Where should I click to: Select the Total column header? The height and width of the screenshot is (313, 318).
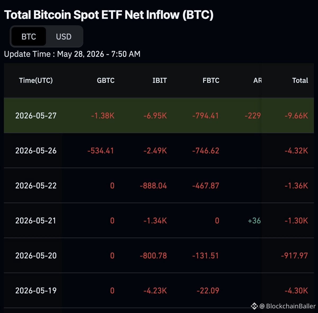[x=300, y=80]
